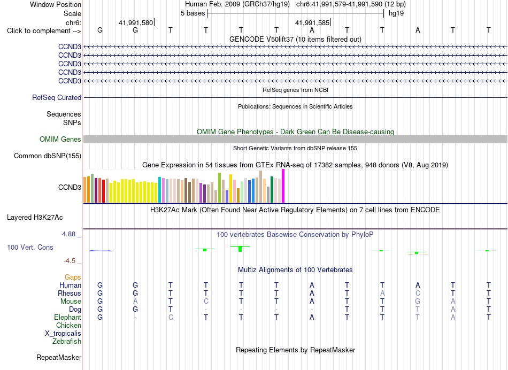The image size is (508, 370).
Task: Click the SNPs track label
Action: point(72,123)
